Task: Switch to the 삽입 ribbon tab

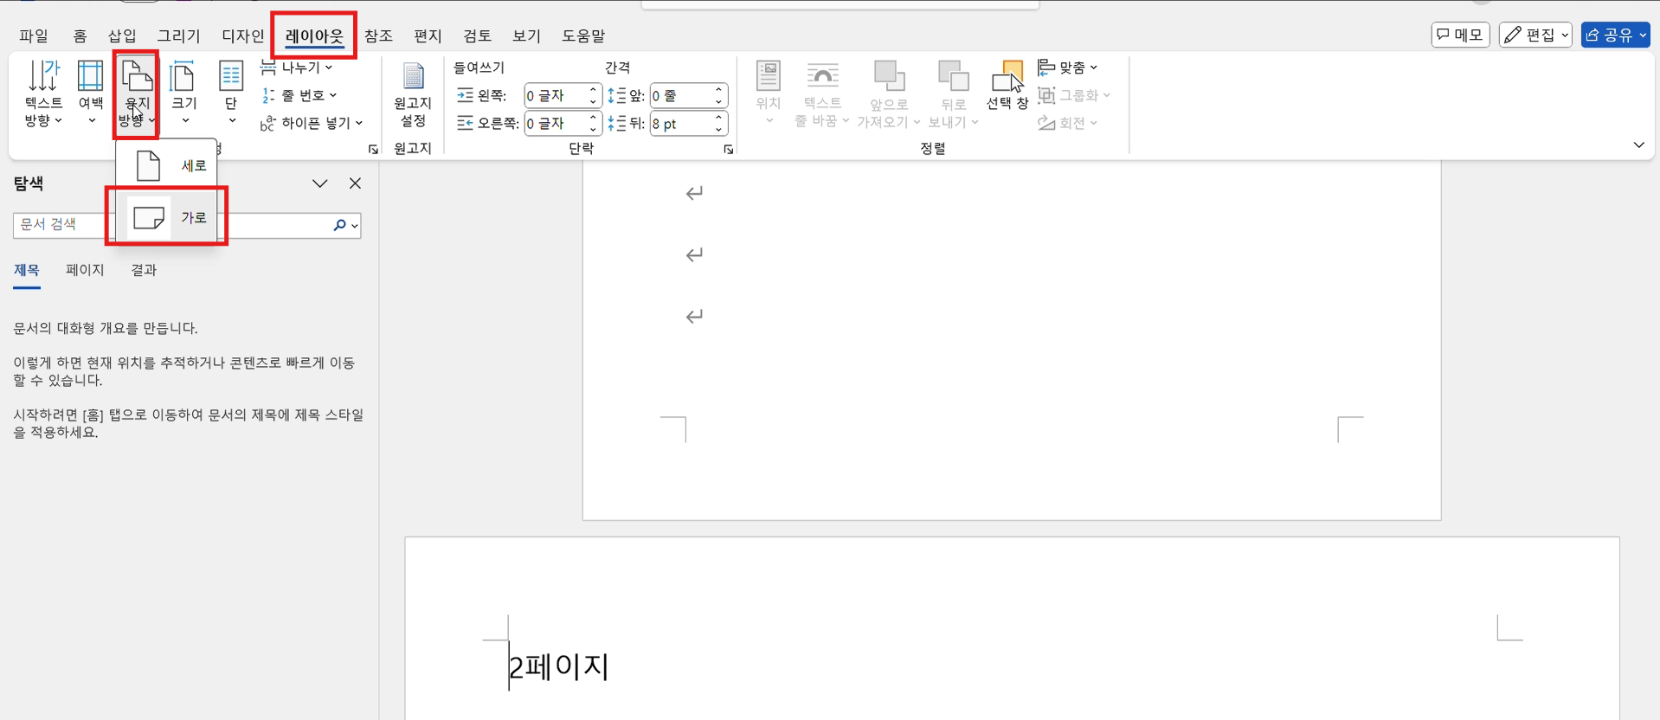Action: tap(122, 35)
